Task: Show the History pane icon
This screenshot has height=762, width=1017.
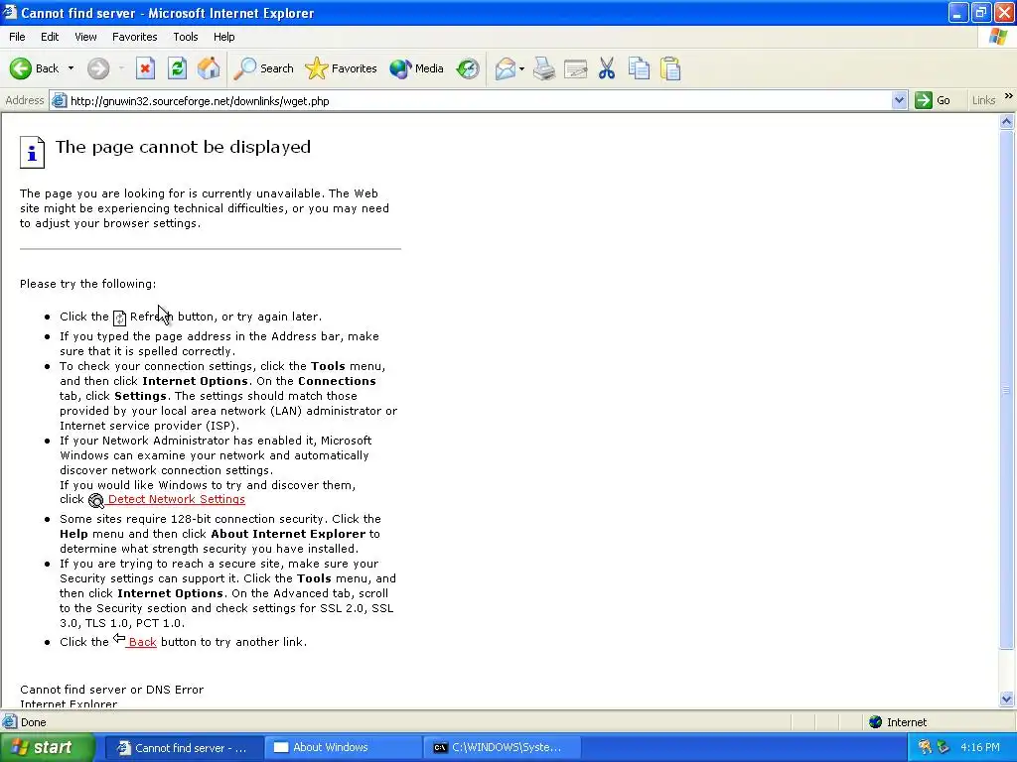Action: pos(468,68)
